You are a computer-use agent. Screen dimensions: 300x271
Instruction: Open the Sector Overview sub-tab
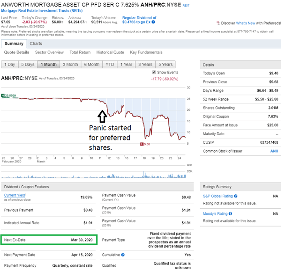49,52
